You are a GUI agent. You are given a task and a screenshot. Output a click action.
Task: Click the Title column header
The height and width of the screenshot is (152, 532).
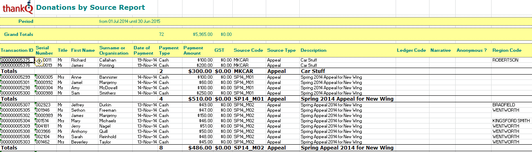62,51
